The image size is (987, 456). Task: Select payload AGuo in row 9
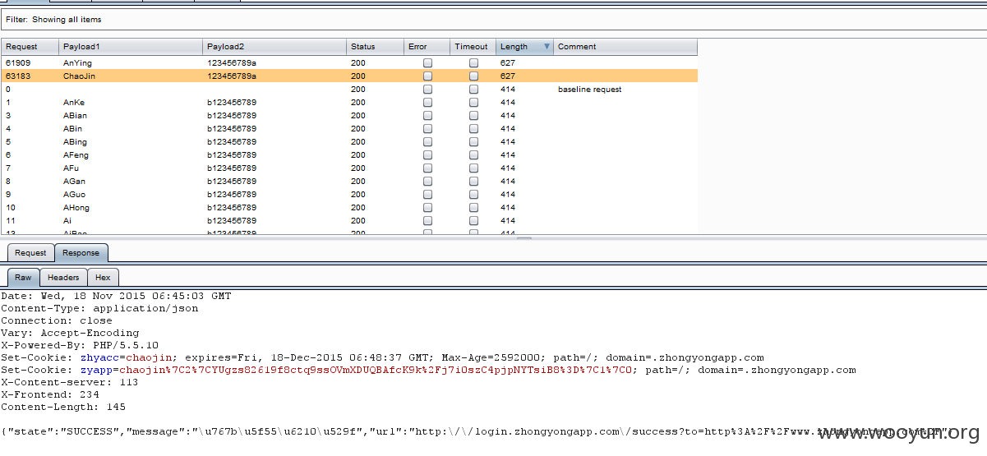pyautogui.click(x=75, y=195)
